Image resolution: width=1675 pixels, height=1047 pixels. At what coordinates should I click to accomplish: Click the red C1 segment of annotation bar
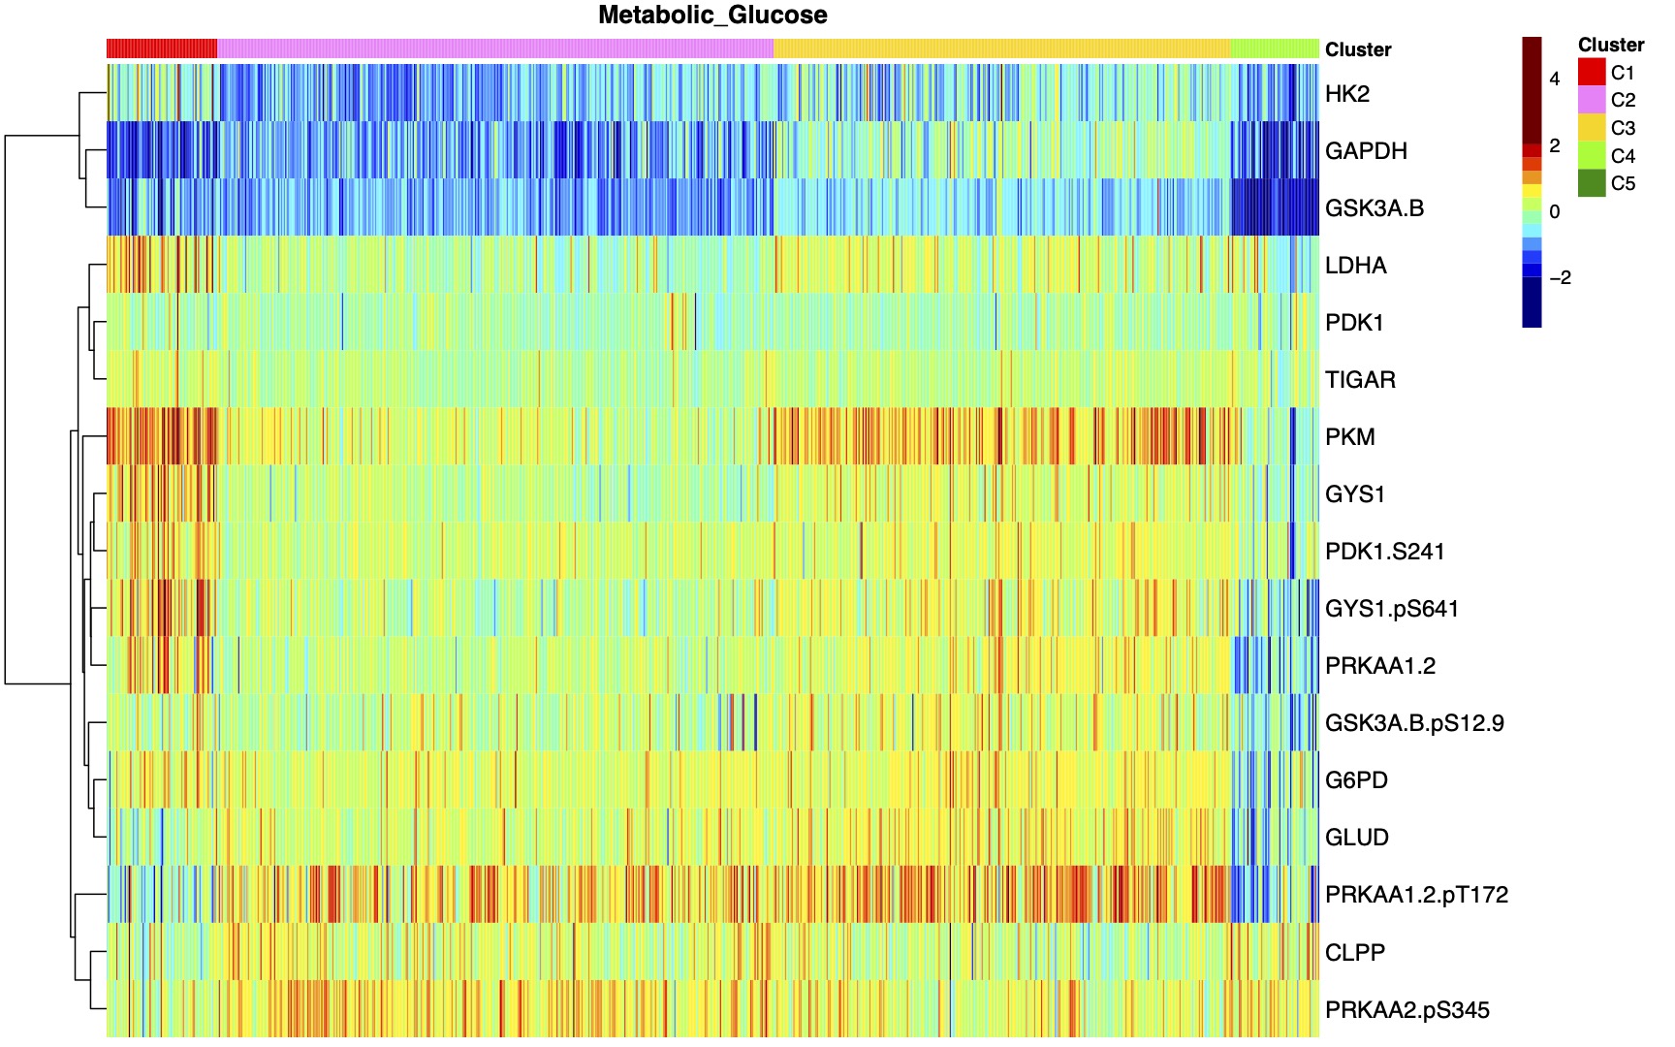click(x=162, y=48)
